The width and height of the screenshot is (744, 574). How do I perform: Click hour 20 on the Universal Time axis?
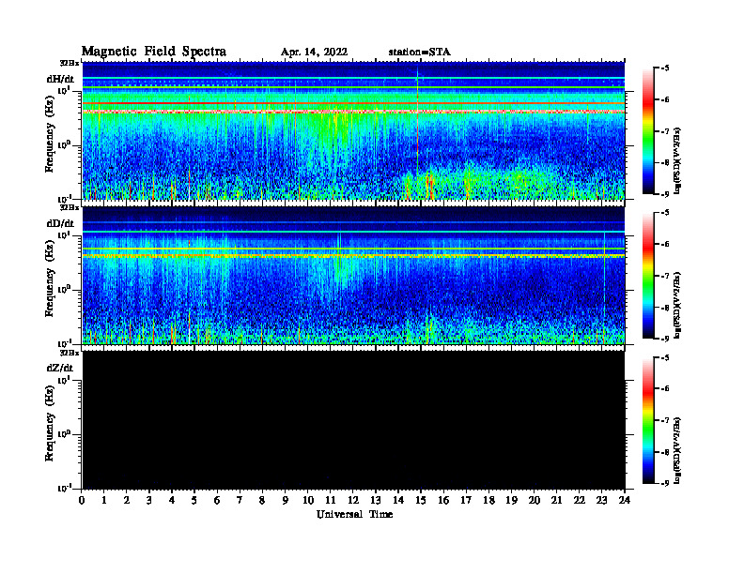[x=534, y=501]
